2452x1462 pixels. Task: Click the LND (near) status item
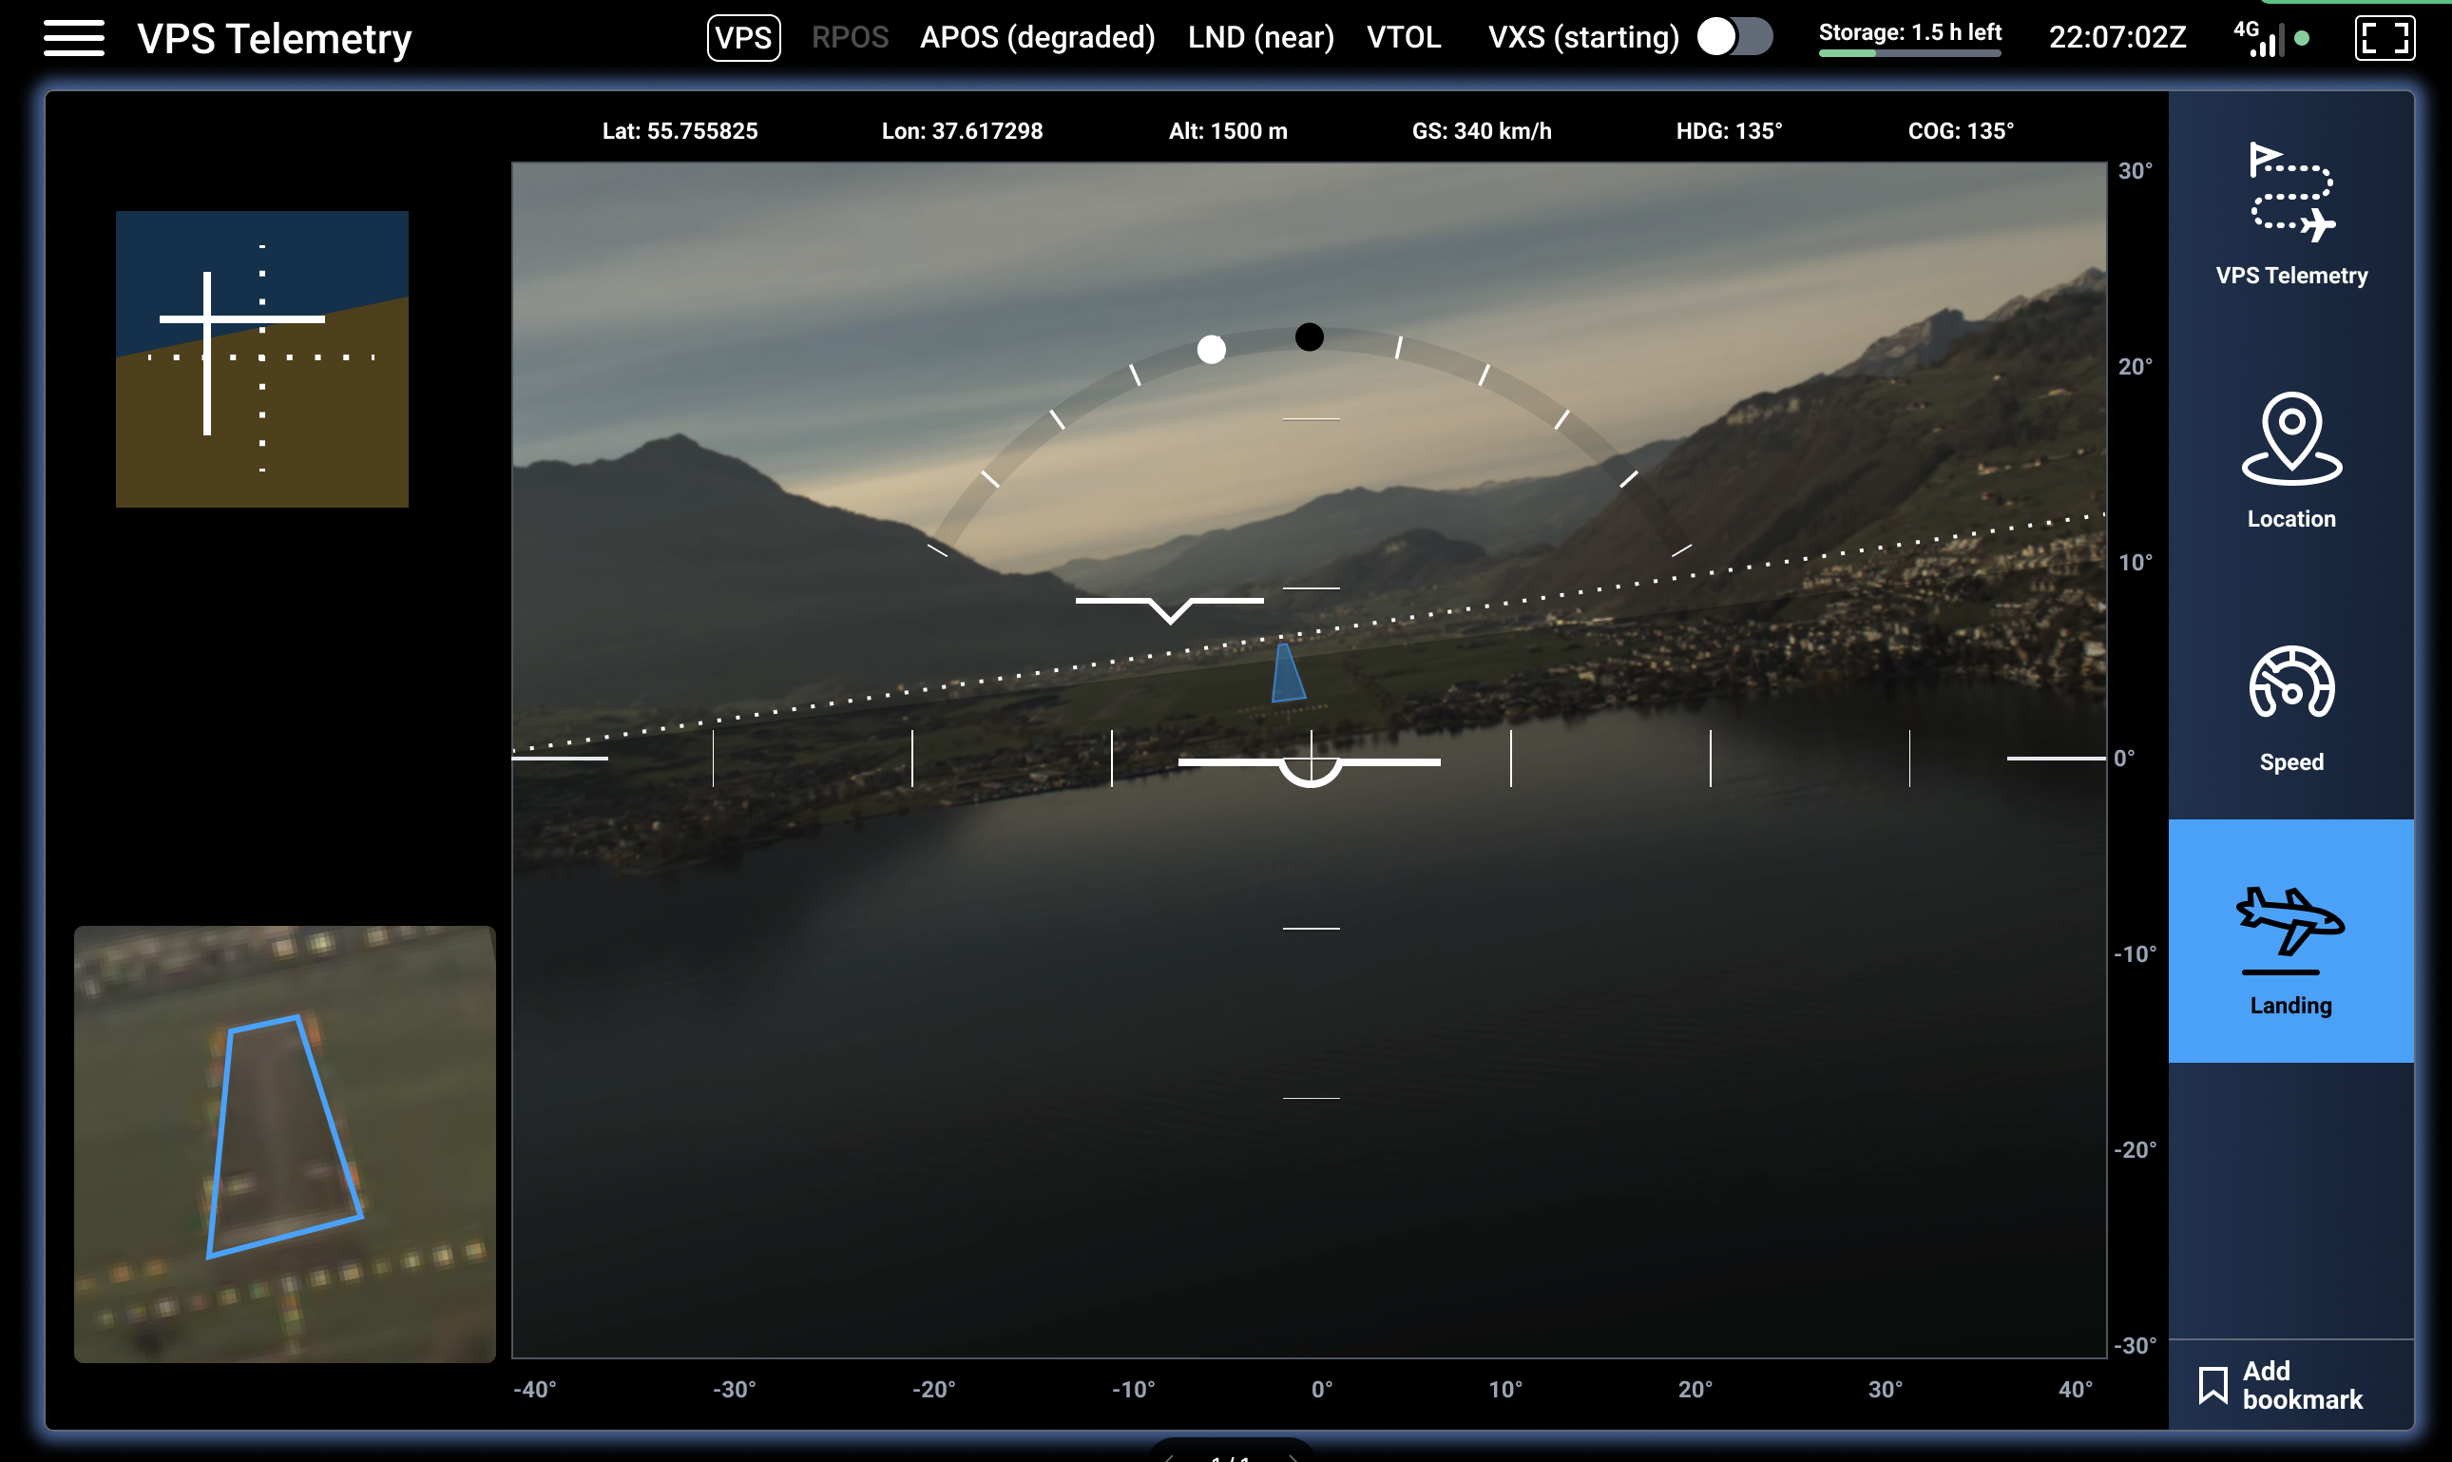coord(1260,37)
